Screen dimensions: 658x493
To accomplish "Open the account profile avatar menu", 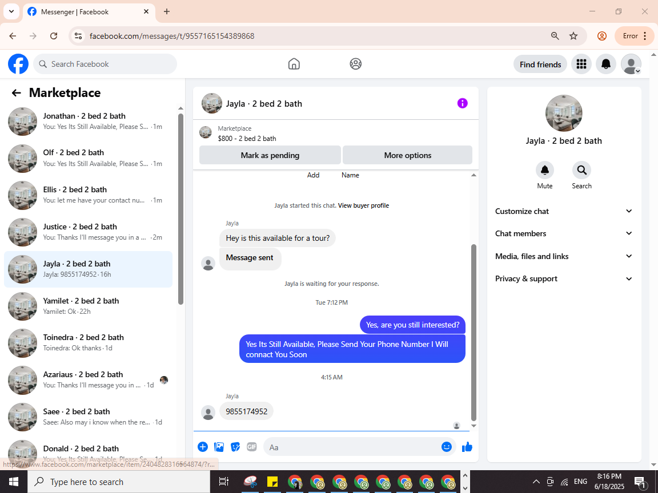I will tap(631, 64).
